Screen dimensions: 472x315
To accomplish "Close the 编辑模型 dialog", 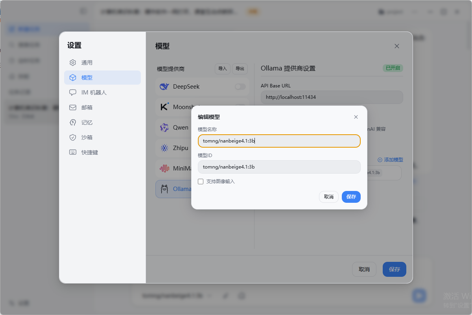I will click(356, 117).
